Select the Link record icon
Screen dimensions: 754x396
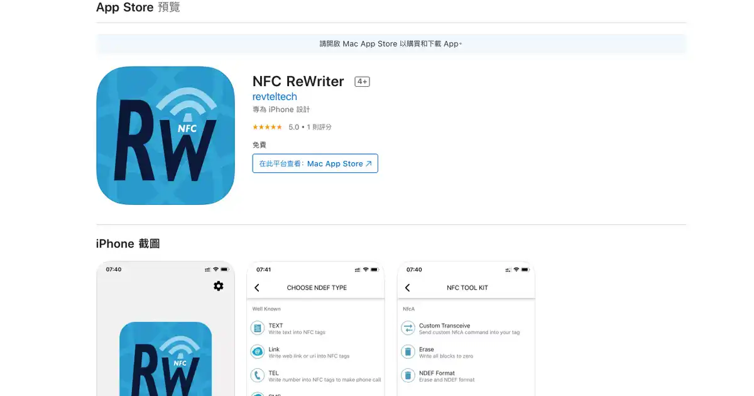pyautogui.click(x=258, y=352)
